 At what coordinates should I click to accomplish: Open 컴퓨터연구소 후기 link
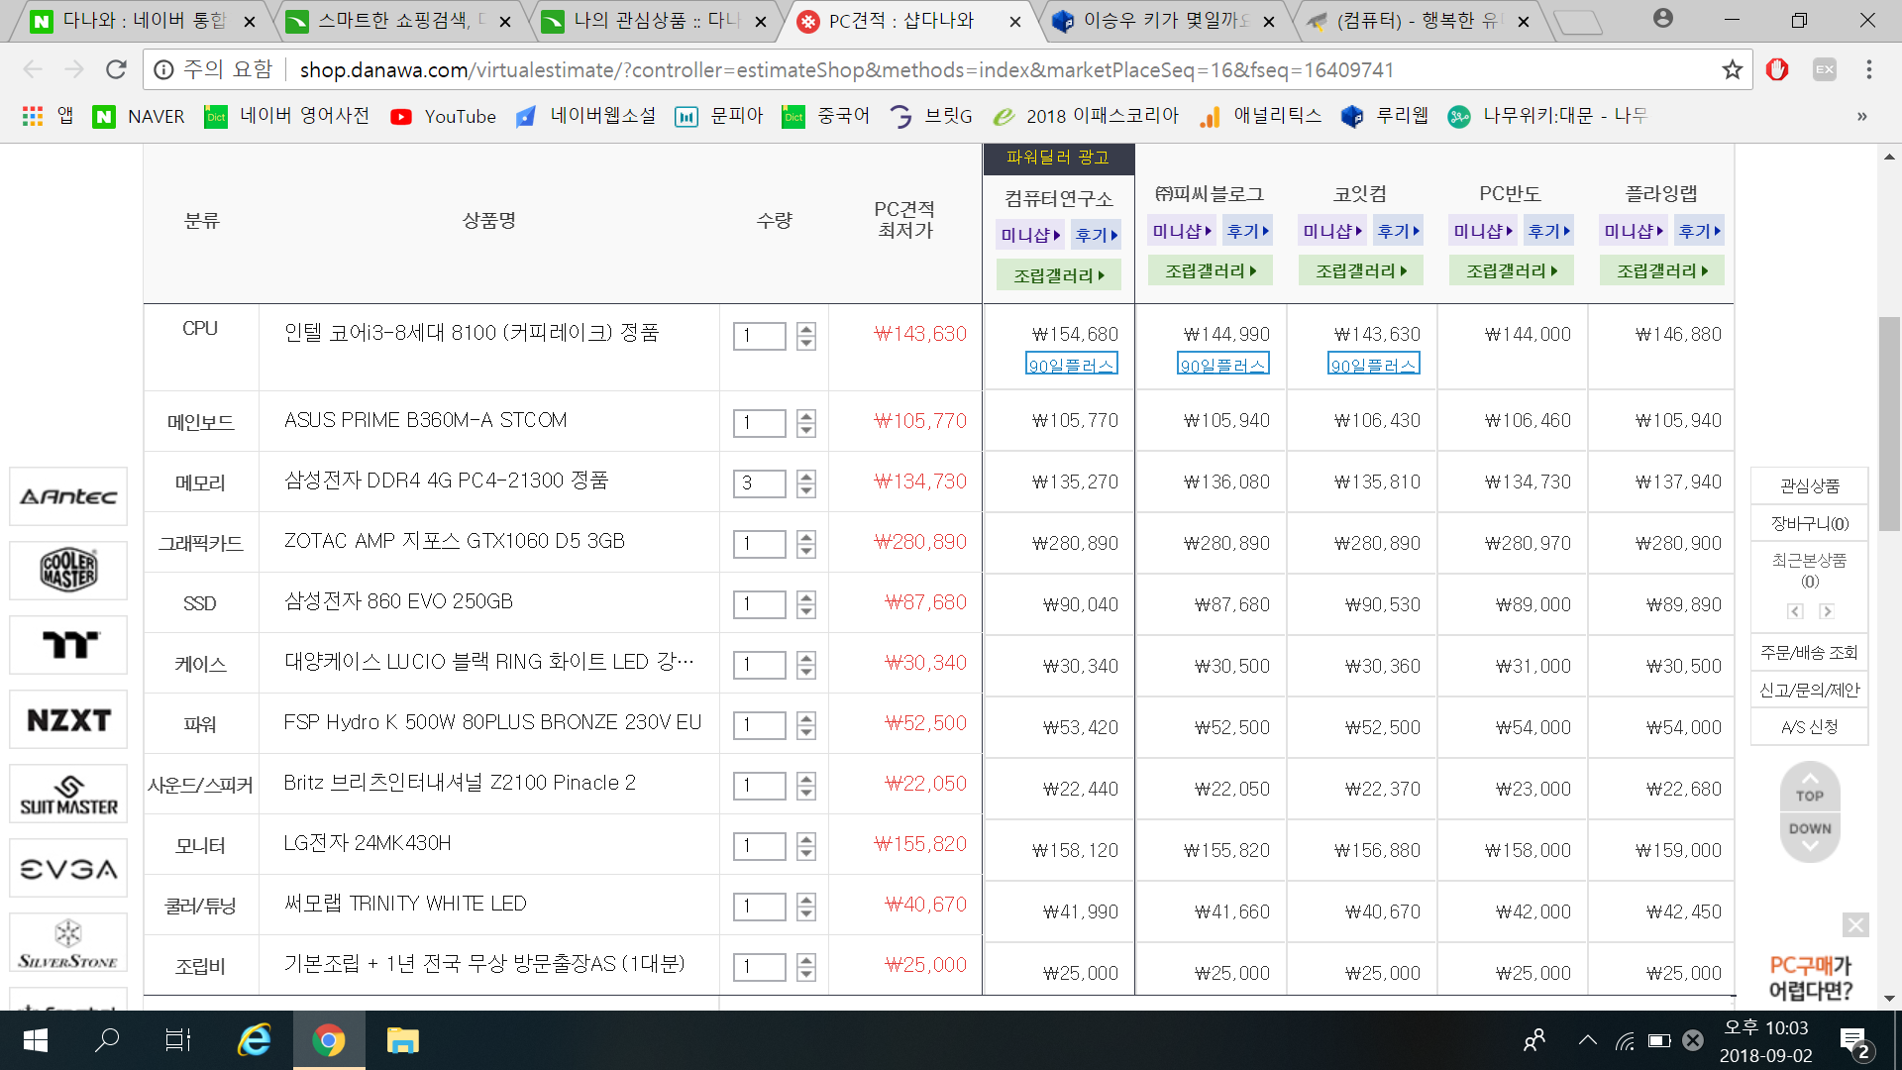point(1097,236)
